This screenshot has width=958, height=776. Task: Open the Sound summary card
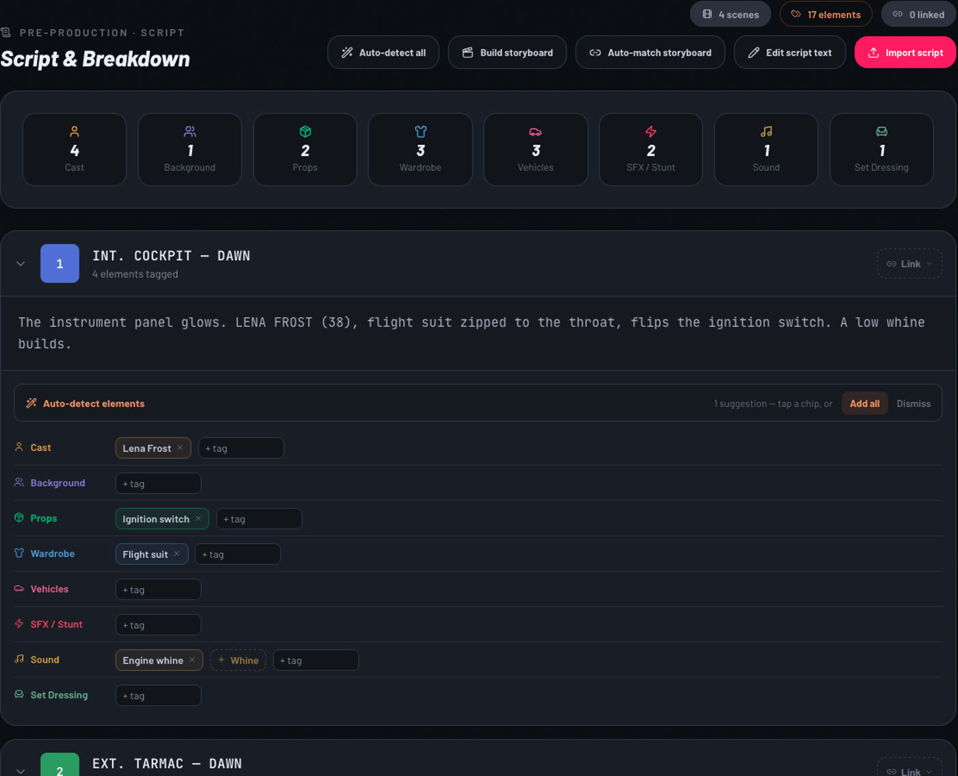point(766,149)
